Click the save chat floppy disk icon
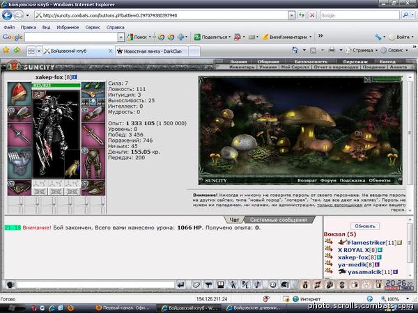 click(220, 284)
